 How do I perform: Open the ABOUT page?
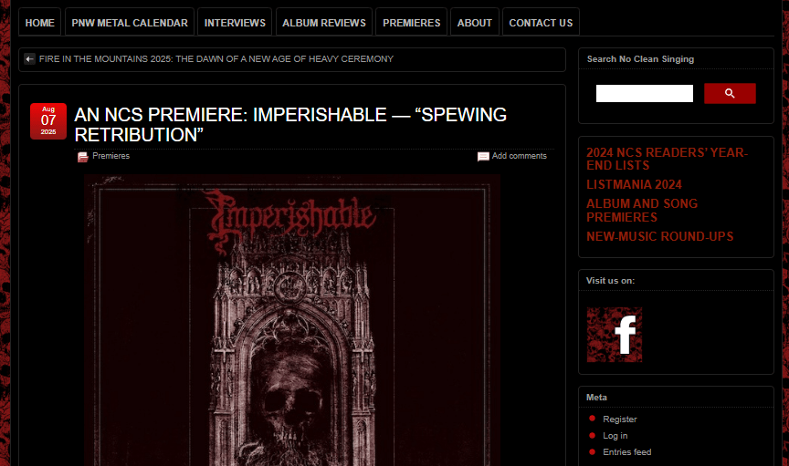475,23
